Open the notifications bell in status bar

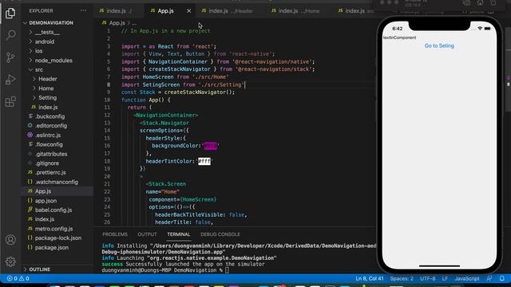tap(502, 278)
